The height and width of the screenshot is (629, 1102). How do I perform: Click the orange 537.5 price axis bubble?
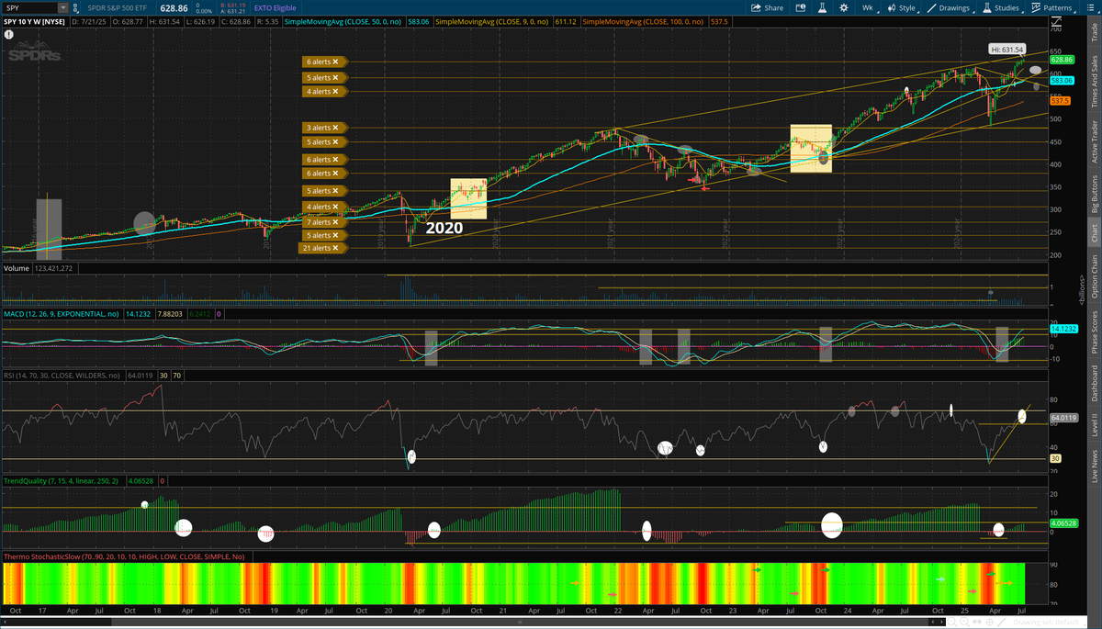pyautogui.click(x=1060, y=102)
